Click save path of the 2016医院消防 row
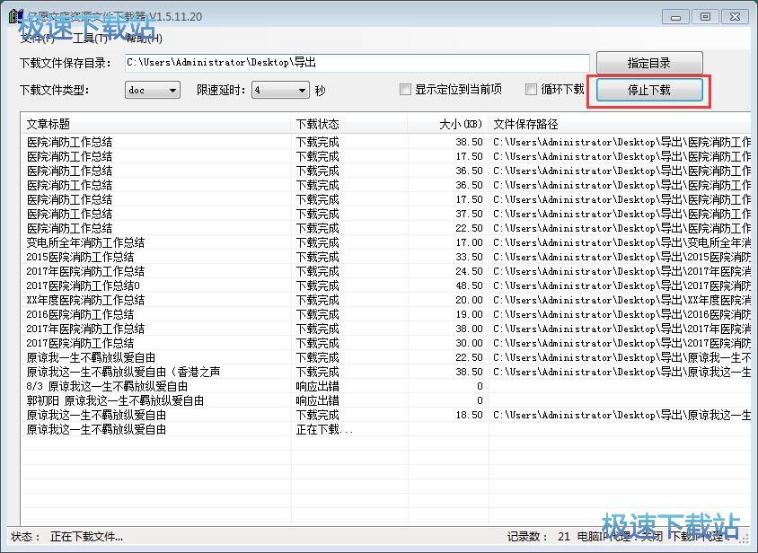Screen dimensions: 758x553 click(x=621, y=315)
